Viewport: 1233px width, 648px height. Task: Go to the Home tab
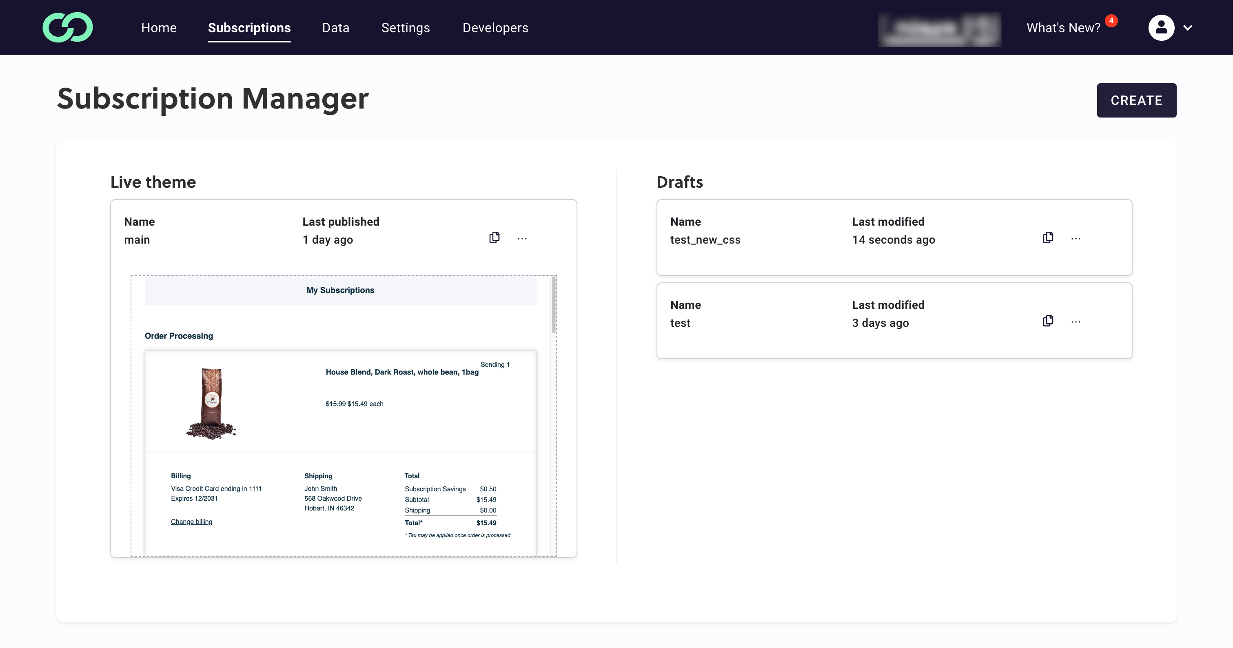pos(159,28)
